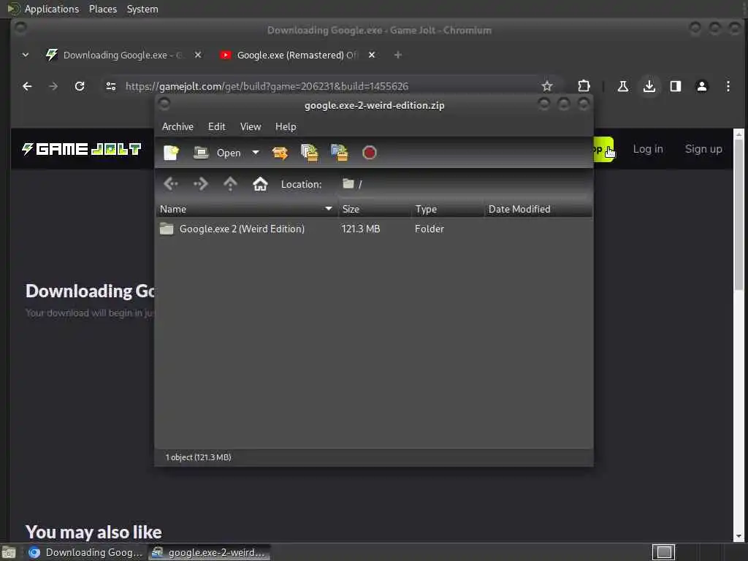Go back in archive location history
This screenshot has width=748, height=561.
[171, 183]
